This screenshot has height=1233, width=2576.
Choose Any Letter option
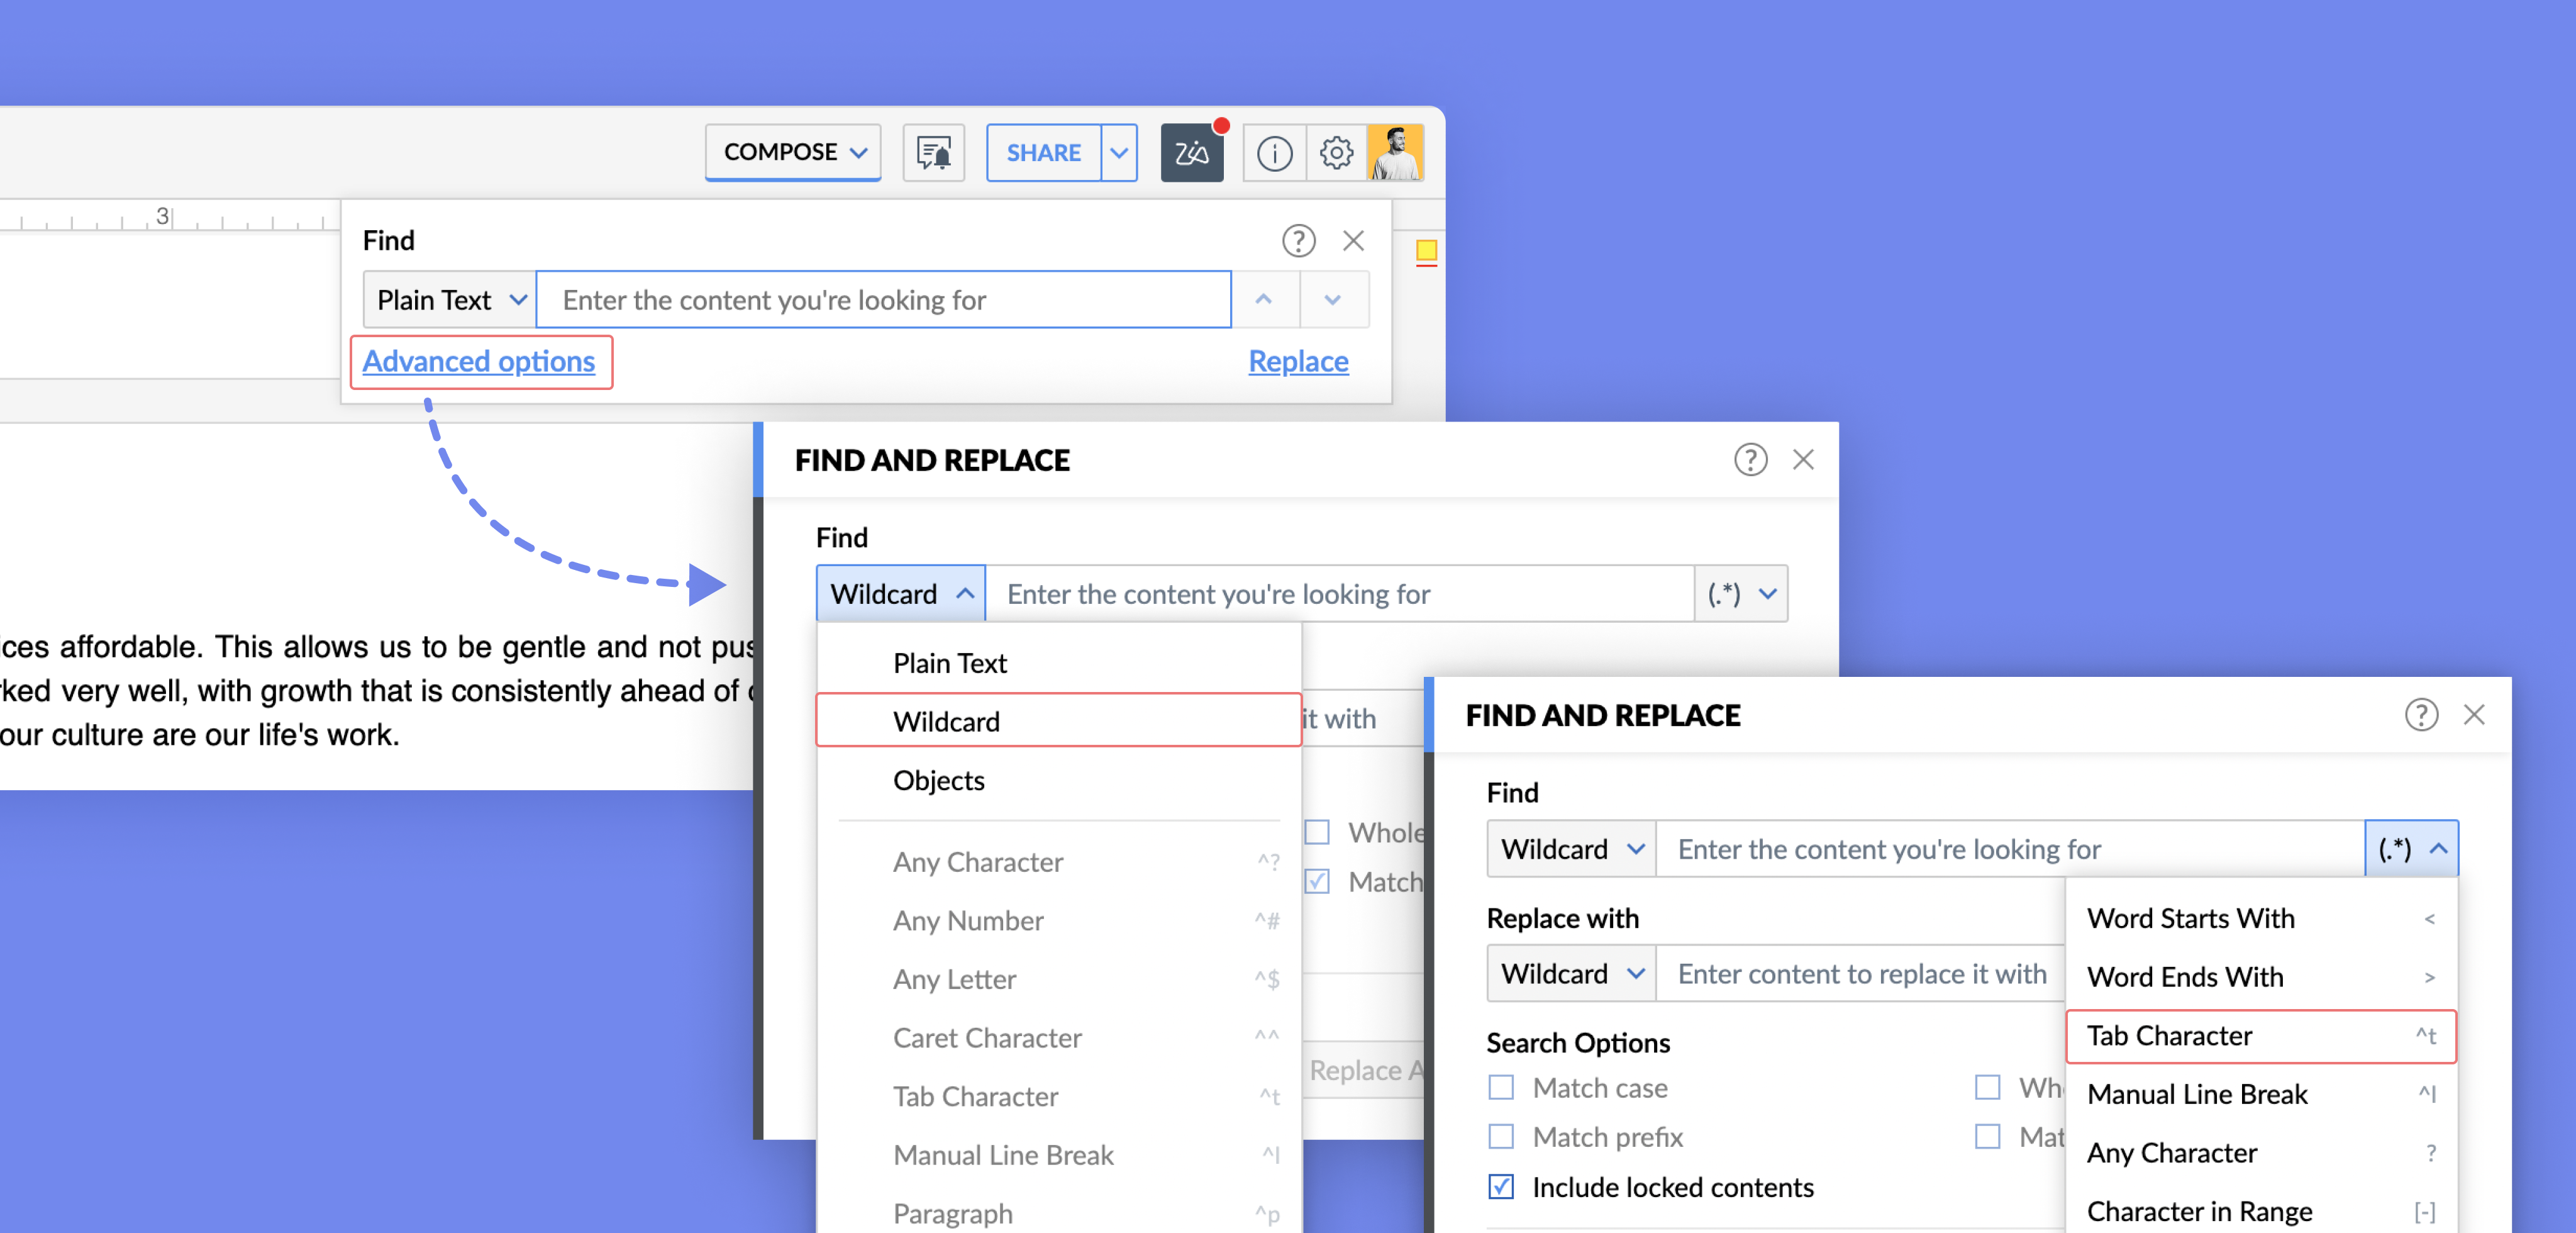(x=1059, y=979)
